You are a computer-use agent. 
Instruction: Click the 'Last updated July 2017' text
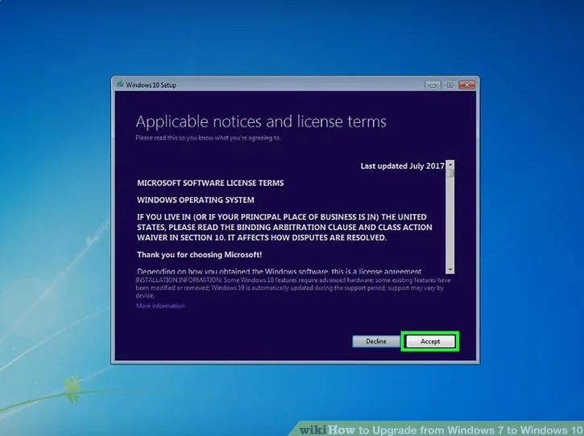tap(402, 166)
